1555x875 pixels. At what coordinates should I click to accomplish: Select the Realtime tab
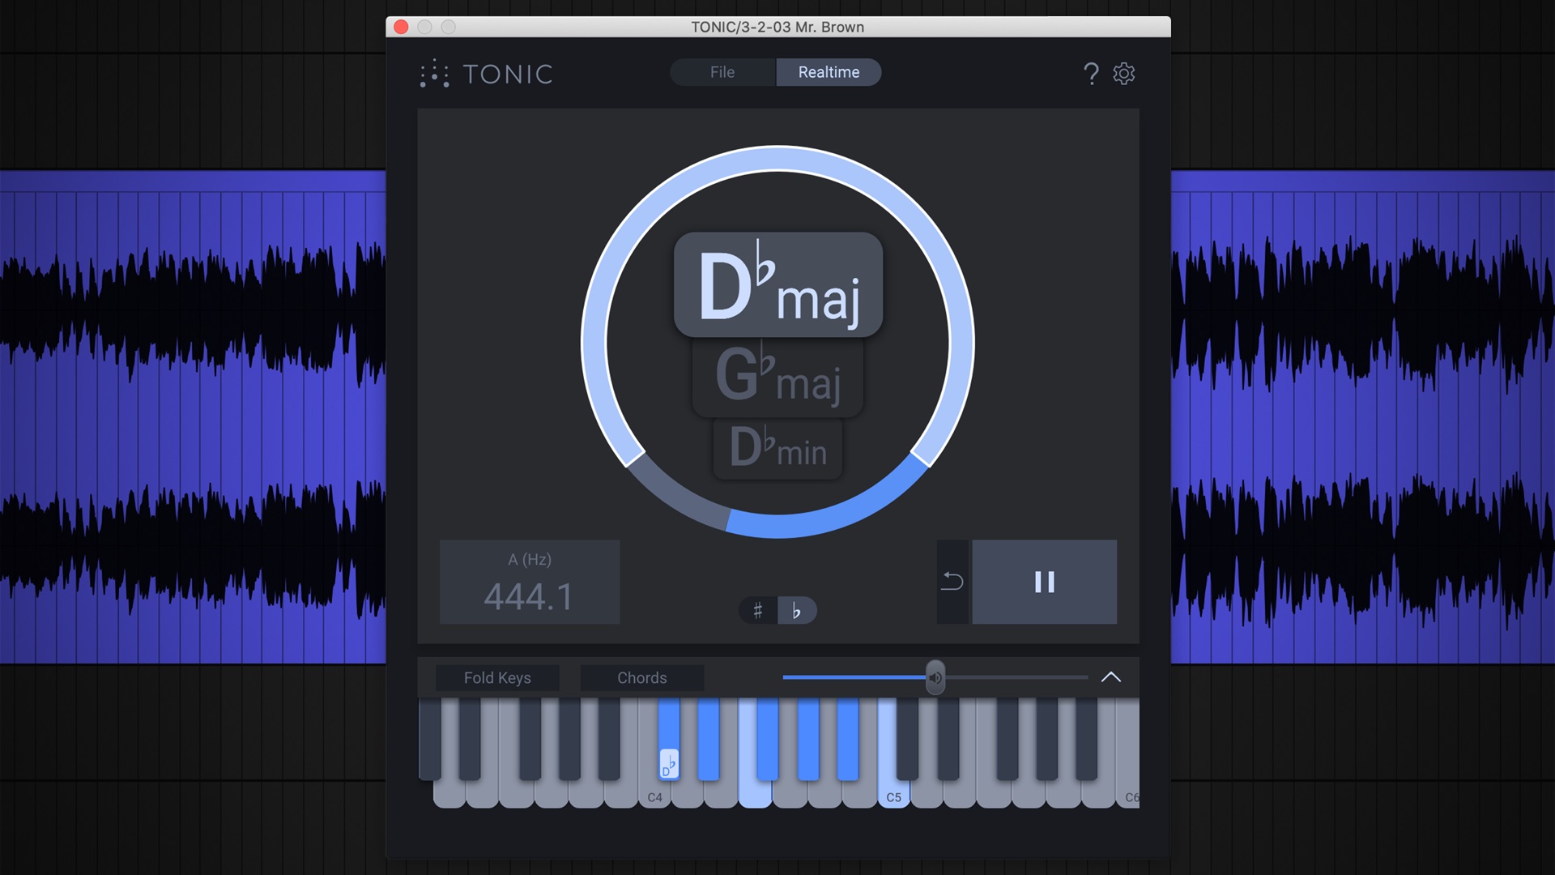[x=828, y=72]
